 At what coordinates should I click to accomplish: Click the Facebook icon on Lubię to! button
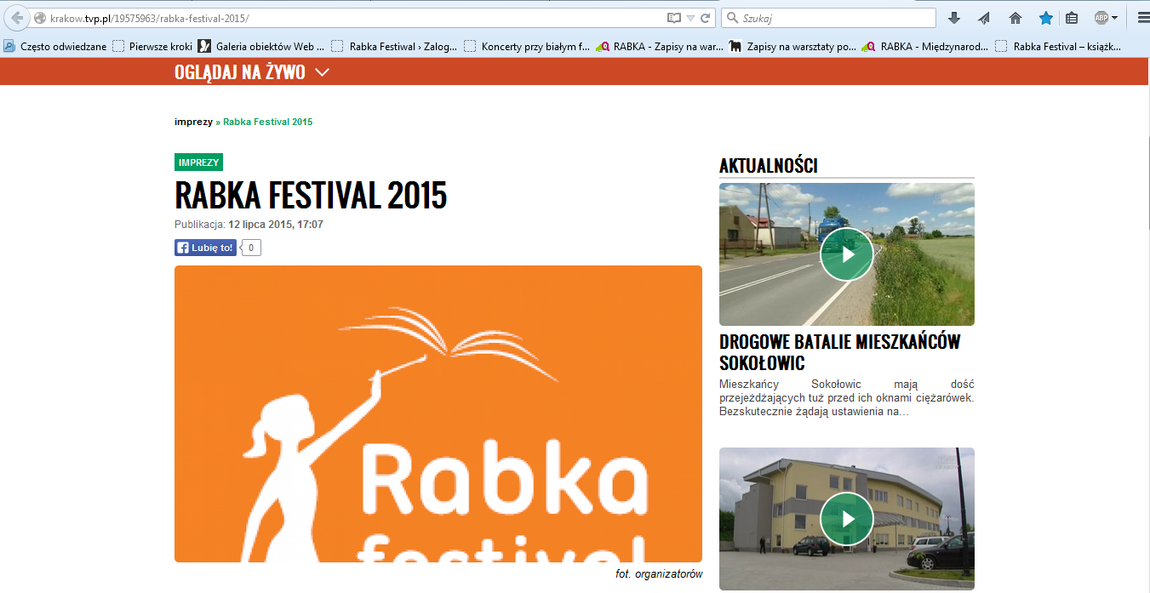[182, 248]
